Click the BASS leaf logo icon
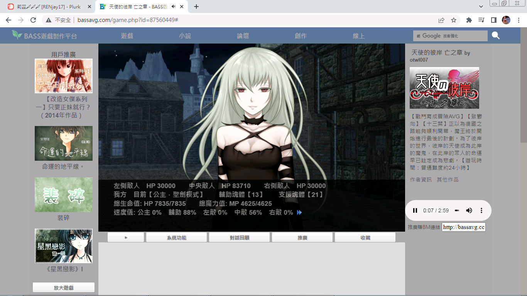Image resolution: width=527 pixels, height=296 pixels. click(x=17, y=35)
